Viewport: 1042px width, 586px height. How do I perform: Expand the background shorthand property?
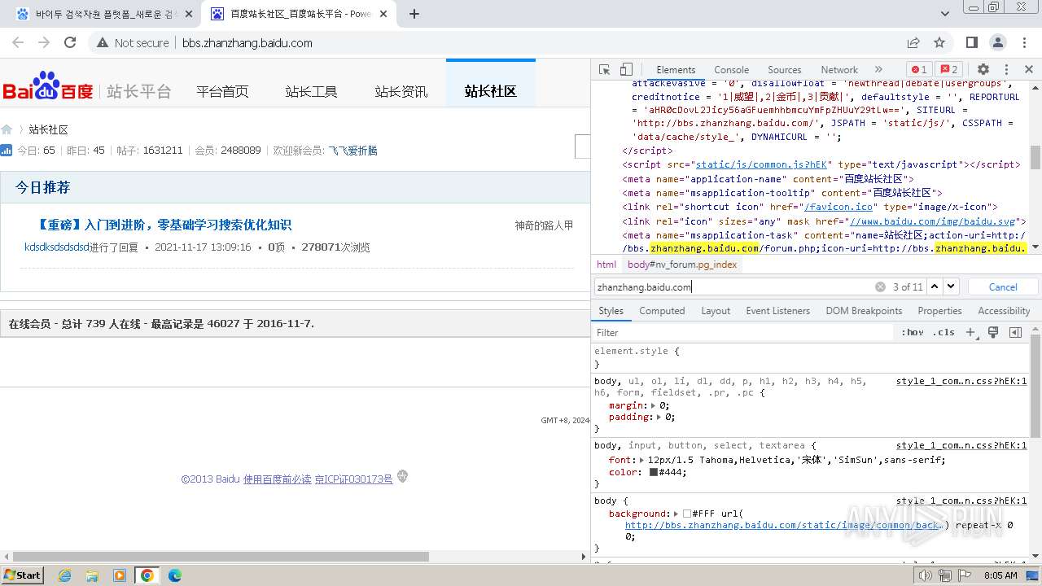tap(676, 514)
